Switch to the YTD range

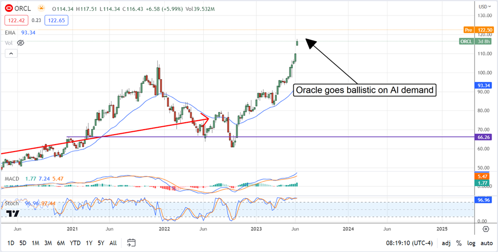(x=75, y=243)
